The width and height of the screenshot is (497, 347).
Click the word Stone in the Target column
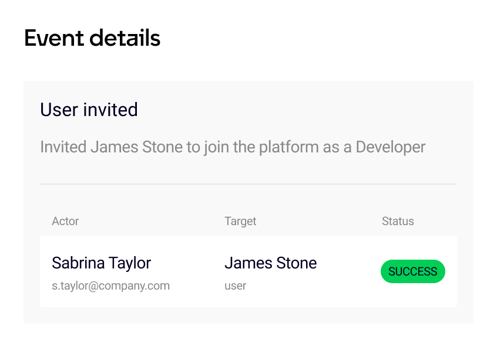[x=297, y=263]
